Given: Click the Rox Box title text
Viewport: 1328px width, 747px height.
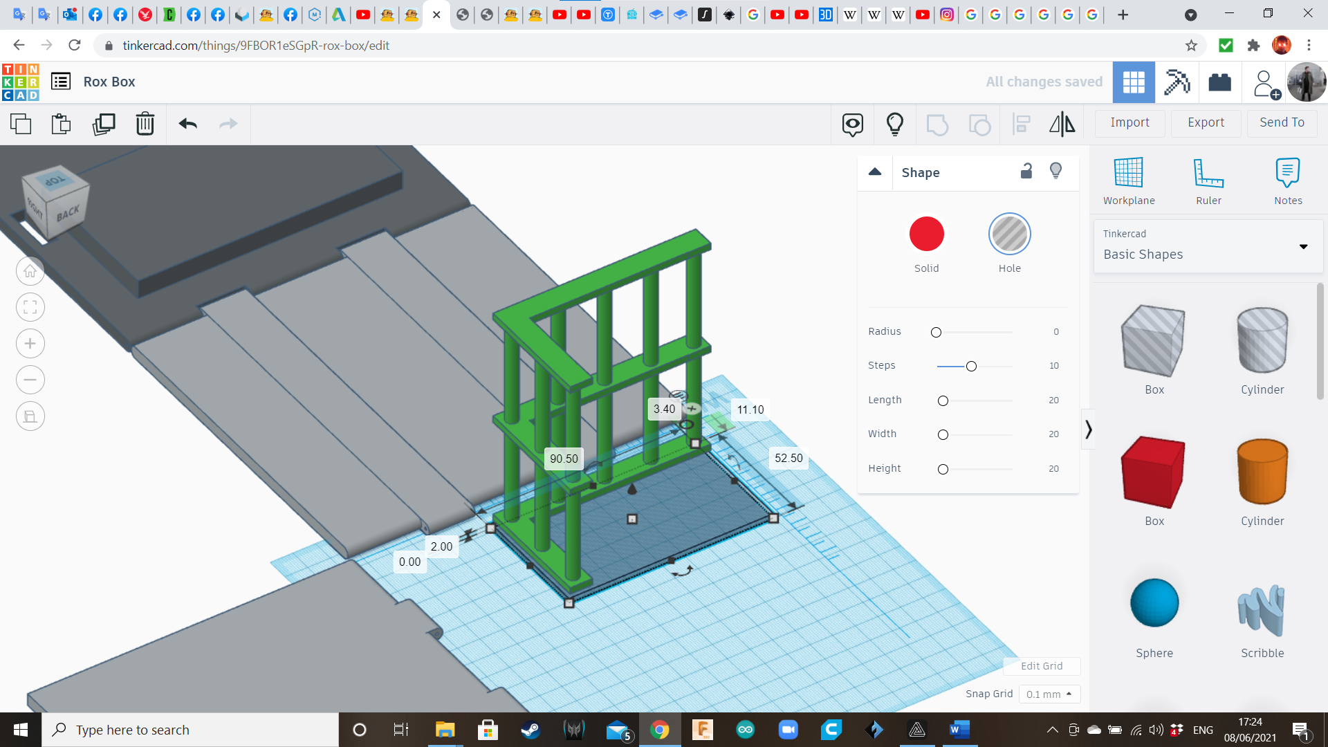Looking at the screenshot, I should (x=109, y=81).
